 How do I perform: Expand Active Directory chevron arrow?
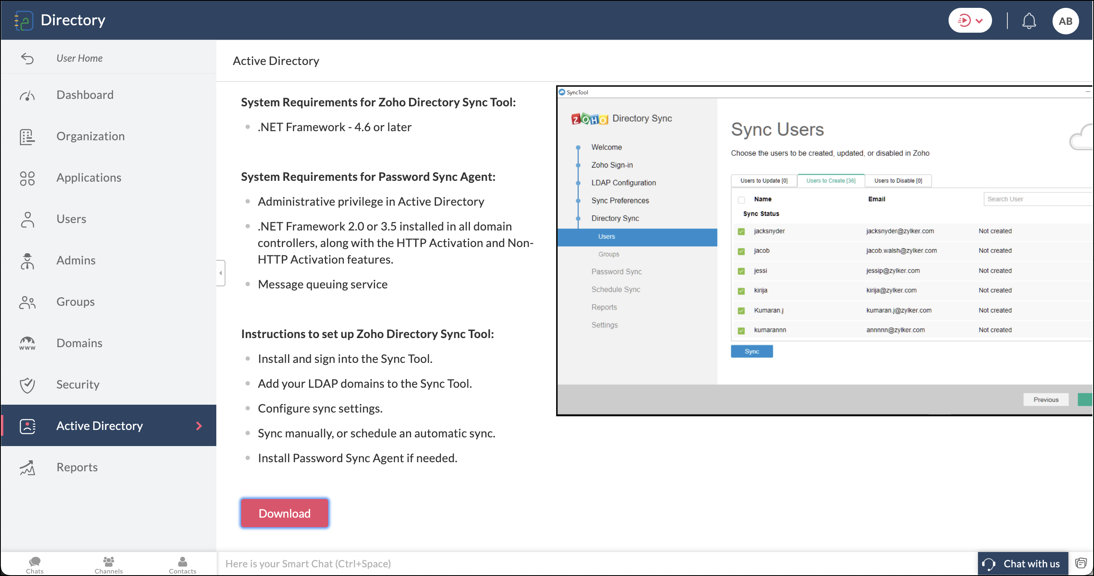coord(199,425)
